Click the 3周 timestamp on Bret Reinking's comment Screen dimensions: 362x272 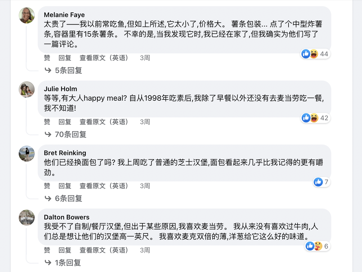click(145, 186)
